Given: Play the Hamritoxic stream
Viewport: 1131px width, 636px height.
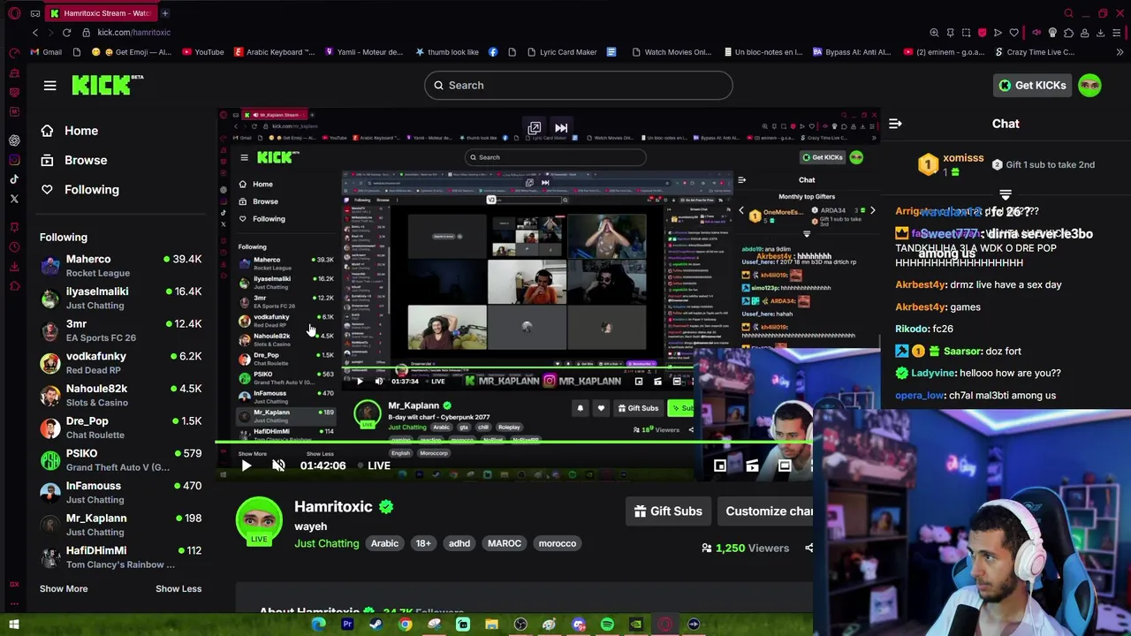Looking at the screenshot, I should click(247, 466).
